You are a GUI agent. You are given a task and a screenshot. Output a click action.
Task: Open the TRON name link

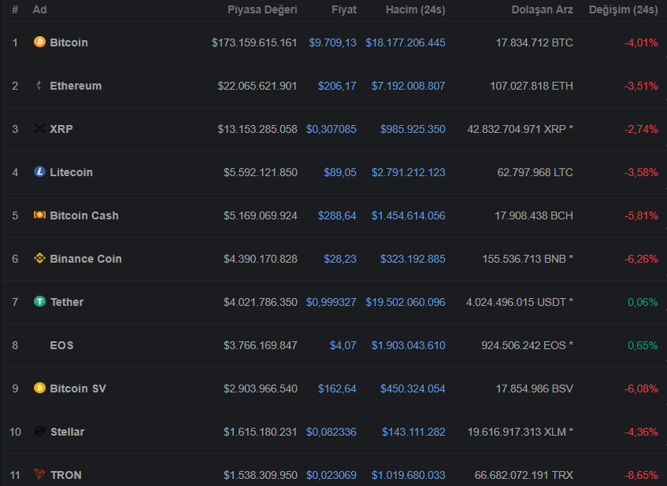coord(66,475)
